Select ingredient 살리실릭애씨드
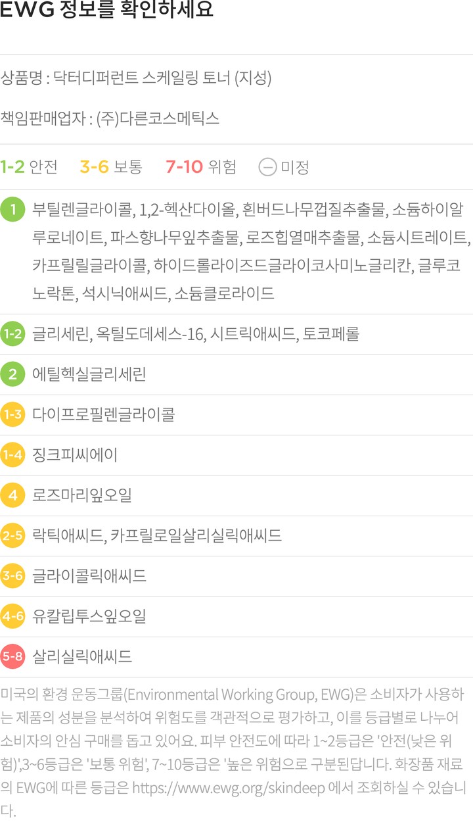The image size is (473, 830). [x=82, y=656]
